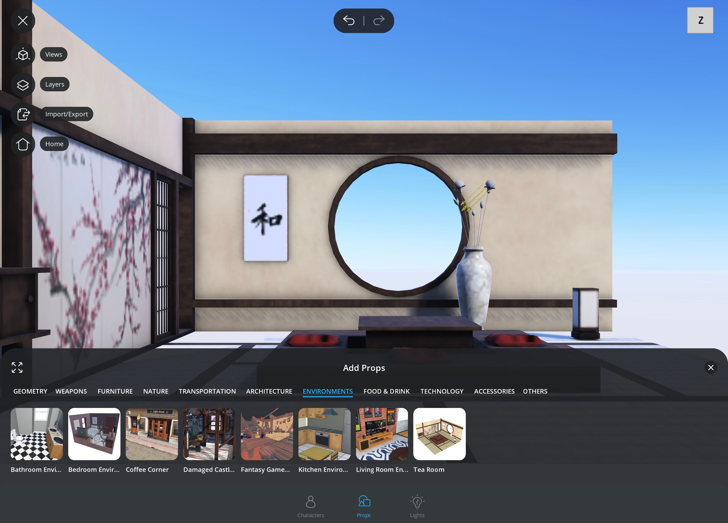Click the redo arrow icon
The height and width of the screenshot is (523, 728).
click(379, 21)
